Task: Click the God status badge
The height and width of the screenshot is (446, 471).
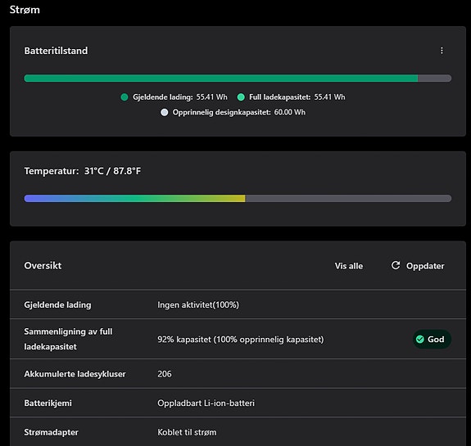Action: coord(432,339)
